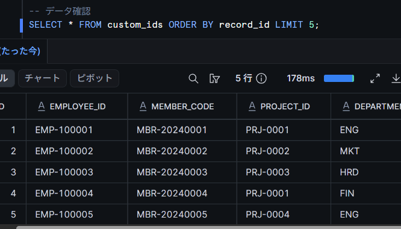
Task: Click the LIMIT keyword in the query
Action: [x=289, y=25]
